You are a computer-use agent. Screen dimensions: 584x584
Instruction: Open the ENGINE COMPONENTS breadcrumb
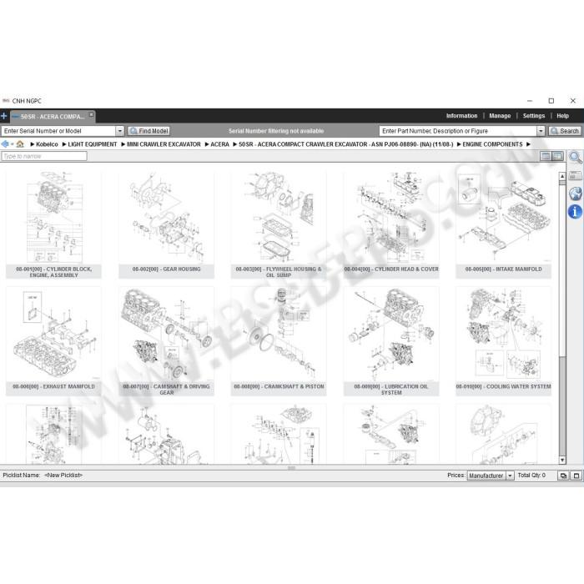492,144
